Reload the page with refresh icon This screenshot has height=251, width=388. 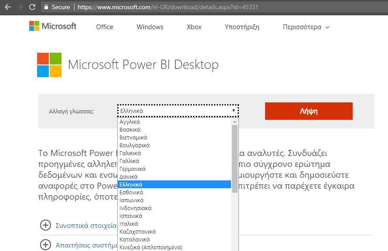click(x=32, y=7)
